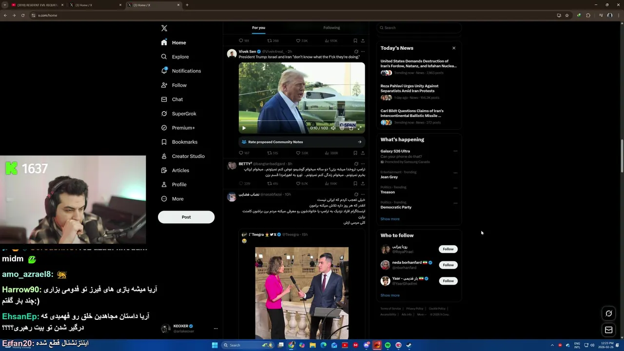
Task: Follow neda borhanfard
Action: click(x=448, y=265)
